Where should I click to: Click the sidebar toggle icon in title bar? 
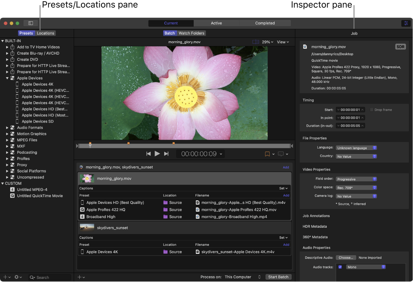[x=31, y=23]
